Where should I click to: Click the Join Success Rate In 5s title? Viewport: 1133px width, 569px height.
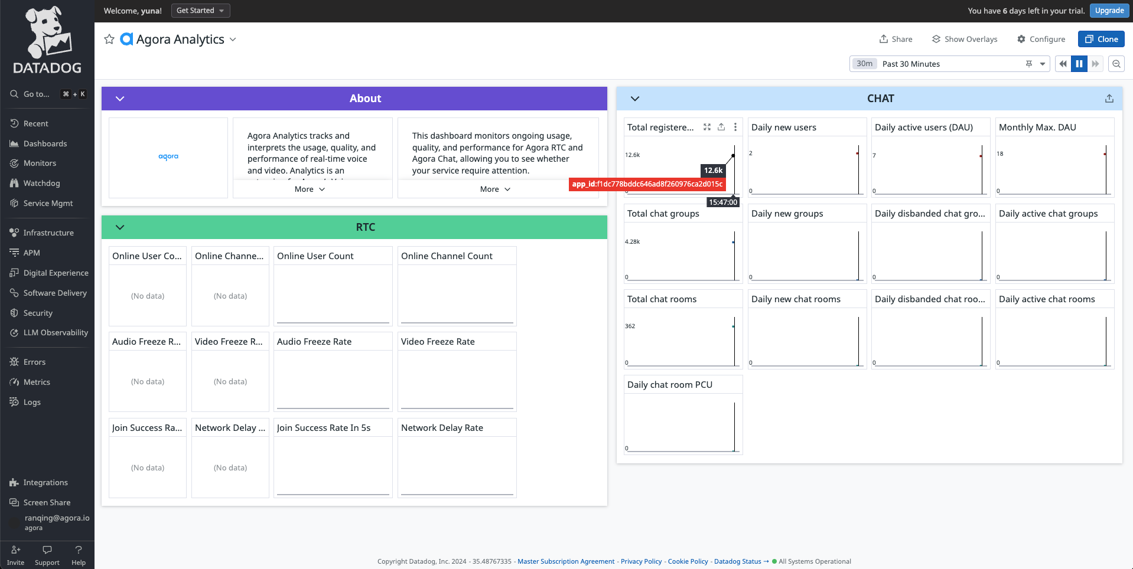pos(324,427)
